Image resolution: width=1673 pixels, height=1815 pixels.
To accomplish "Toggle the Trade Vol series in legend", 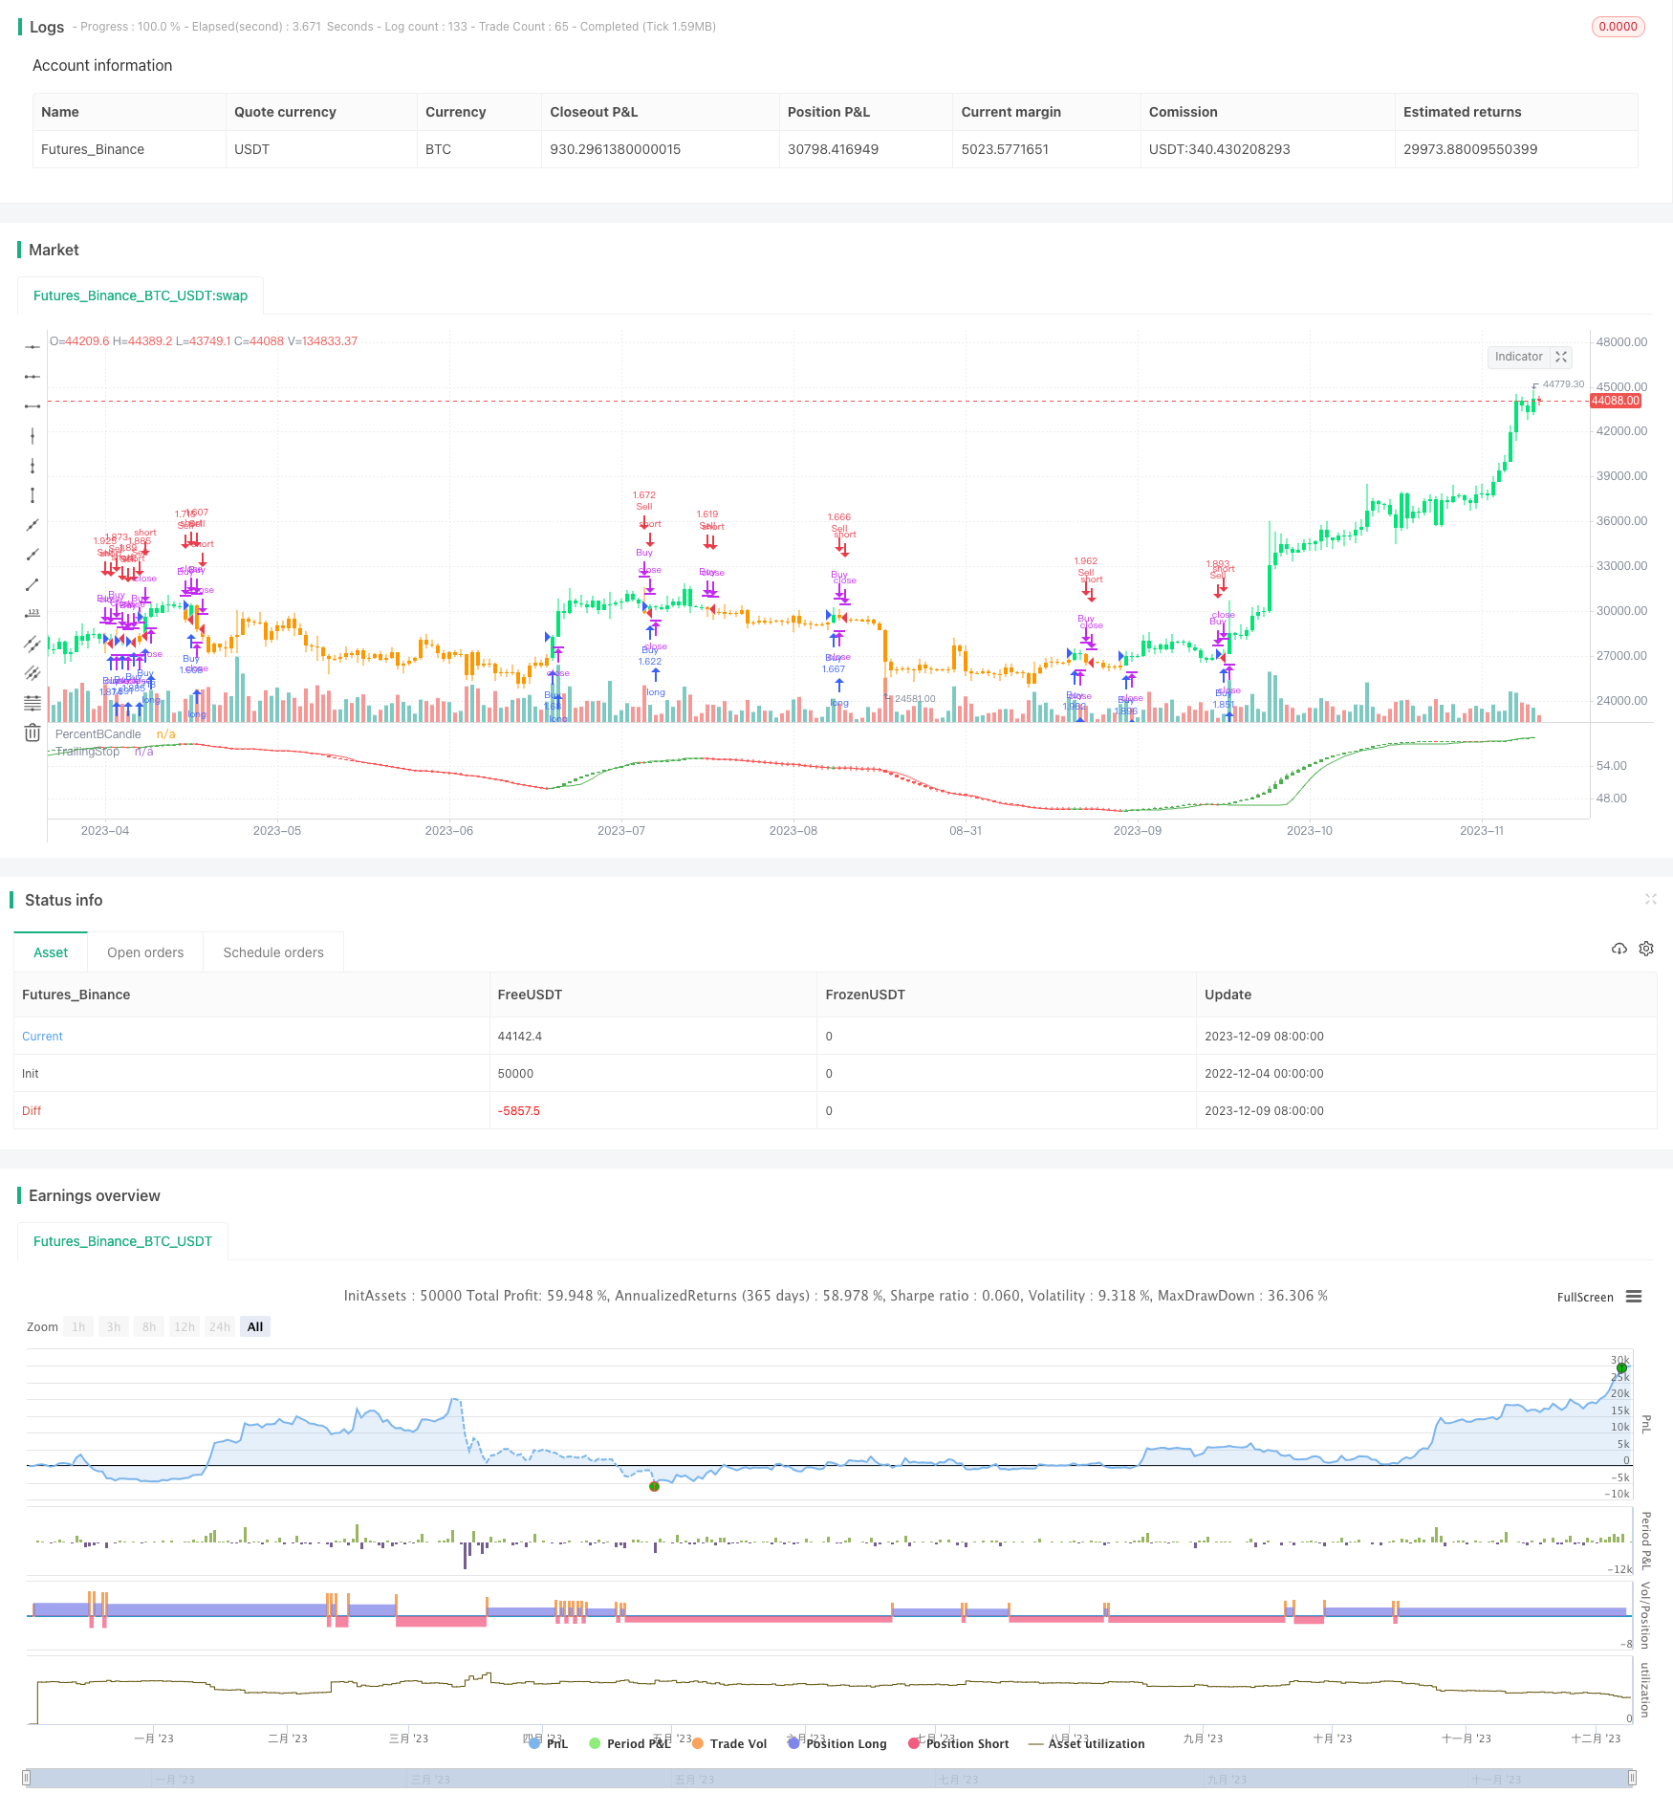I will (x=729, y=1743).
